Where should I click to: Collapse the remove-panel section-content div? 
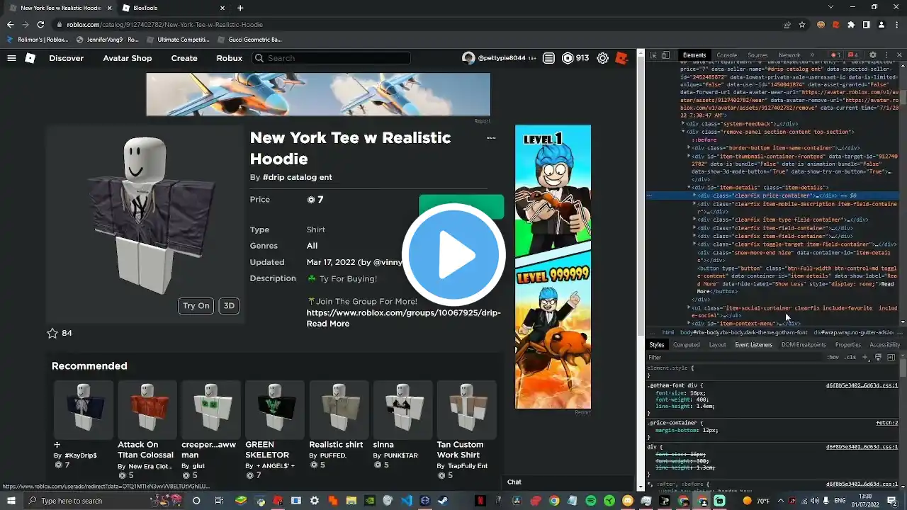[x=683, y=132]
